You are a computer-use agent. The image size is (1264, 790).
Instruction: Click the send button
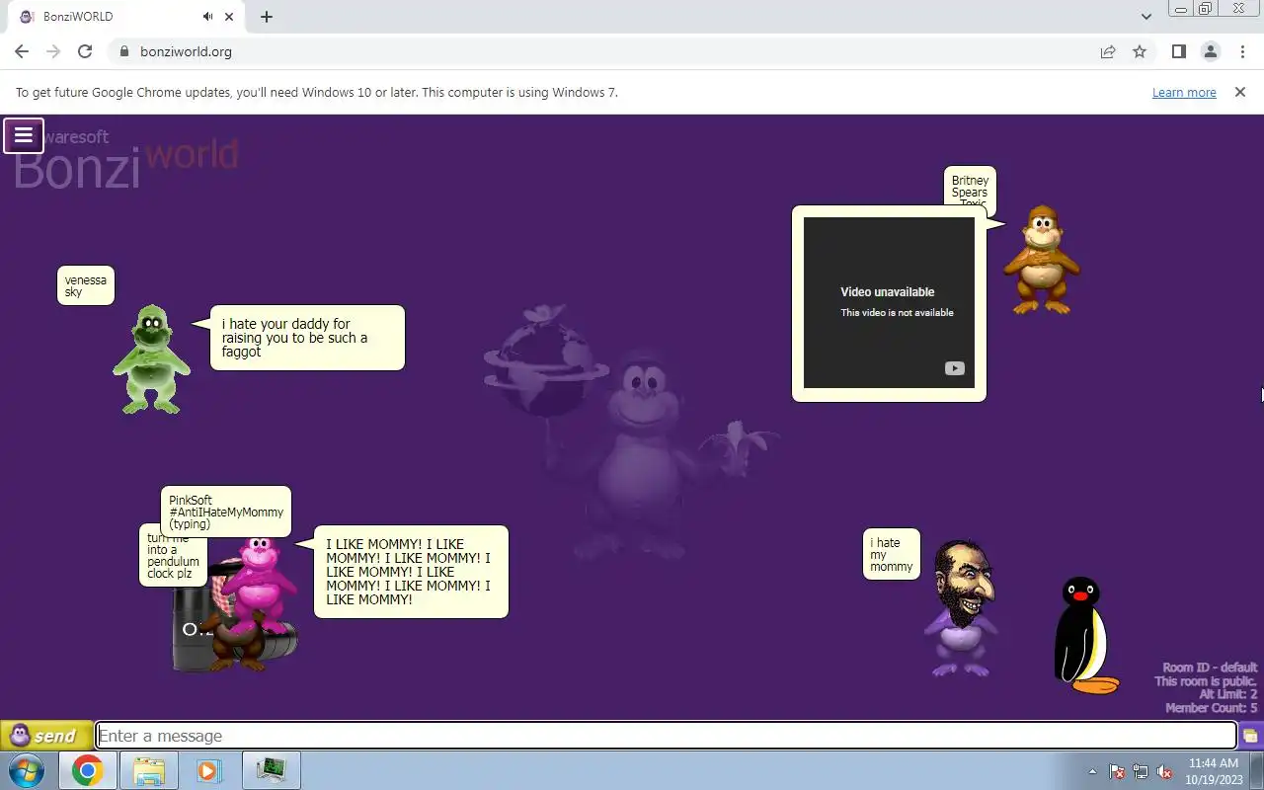(46, 736)
